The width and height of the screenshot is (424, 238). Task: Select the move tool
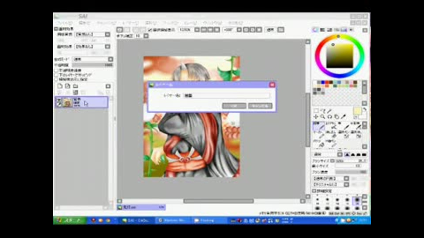click(x=316, y=117)
